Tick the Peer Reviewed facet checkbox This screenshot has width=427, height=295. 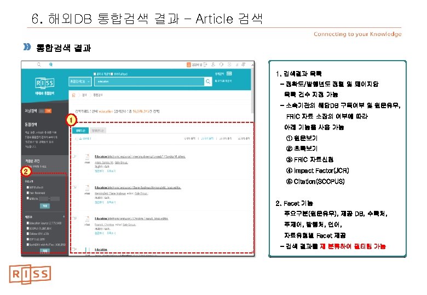[x=28, y=193]
